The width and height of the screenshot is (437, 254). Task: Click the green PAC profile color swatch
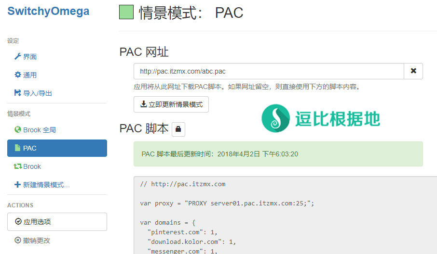(126, 12)
